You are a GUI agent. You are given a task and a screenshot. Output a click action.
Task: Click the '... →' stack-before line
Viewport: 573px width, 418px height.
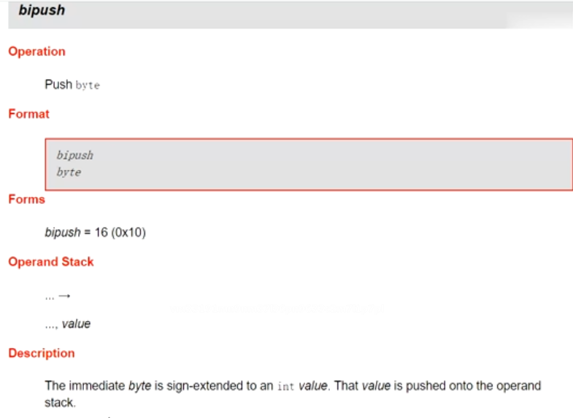[x=57, y=296]
